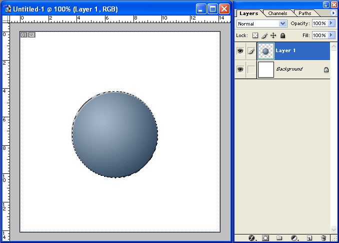Click the paintbrush indicator beside Layer 1
Screen dimensions: 339x243
point(251,51)
